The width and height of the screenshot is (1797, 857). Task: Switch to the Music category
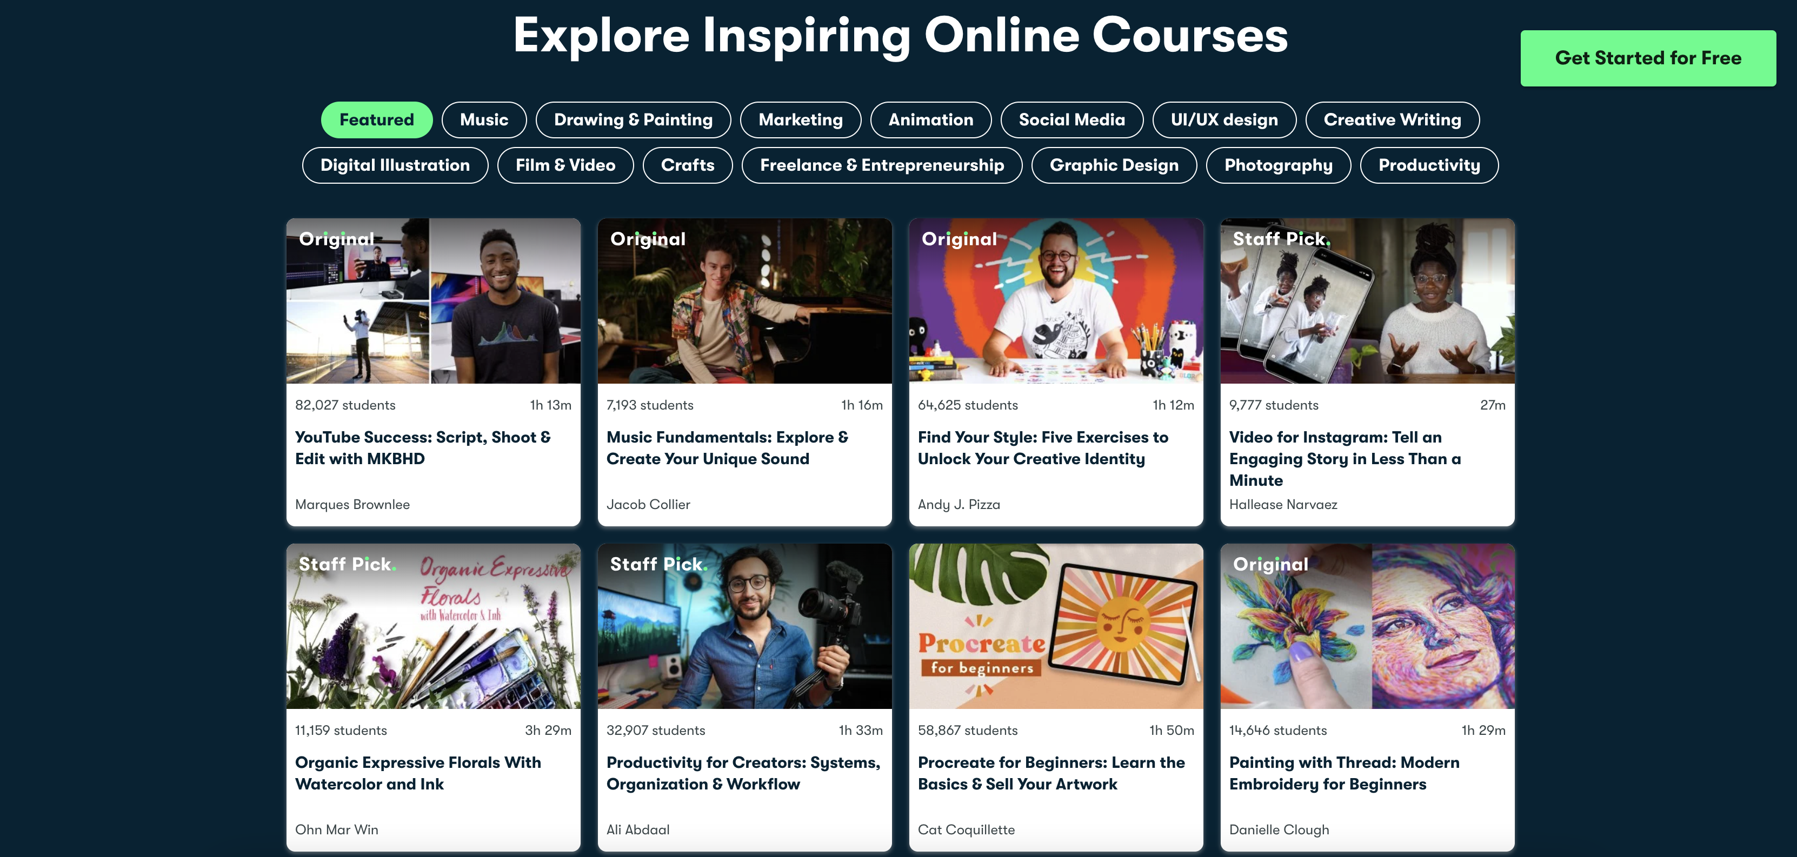483,120
